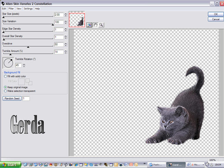Click the overlapping squares beside Fill Color
Screen dimensions: 224x168
[x=29, y=82]
